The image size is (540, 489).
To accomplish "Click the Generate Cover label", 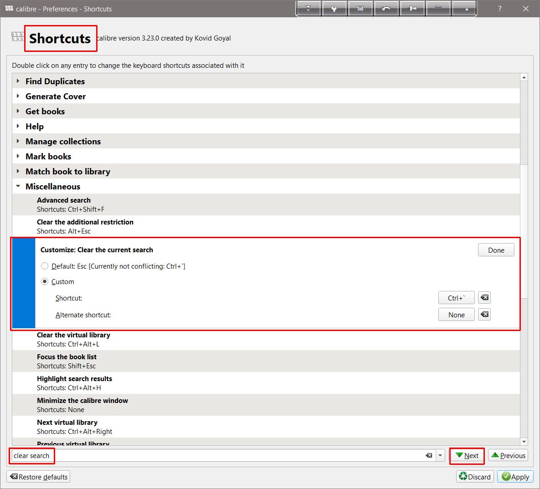I will (56, 97).
